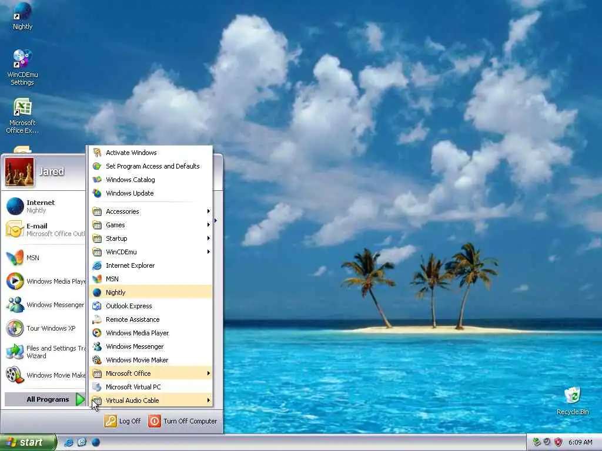
Task: Click Turn Off Computer button
Action: [183, 421]
